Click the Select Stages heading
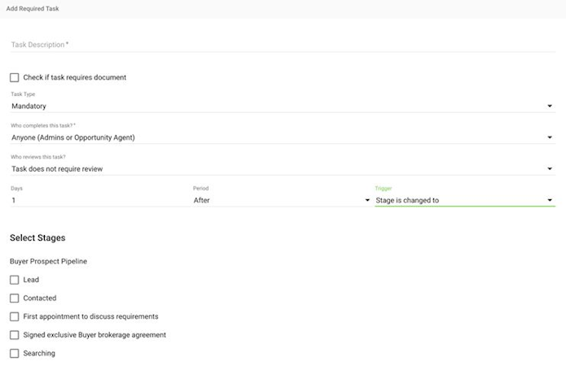Image resolution: width=566 pixels, height=366 pixels. click(37, 238)
